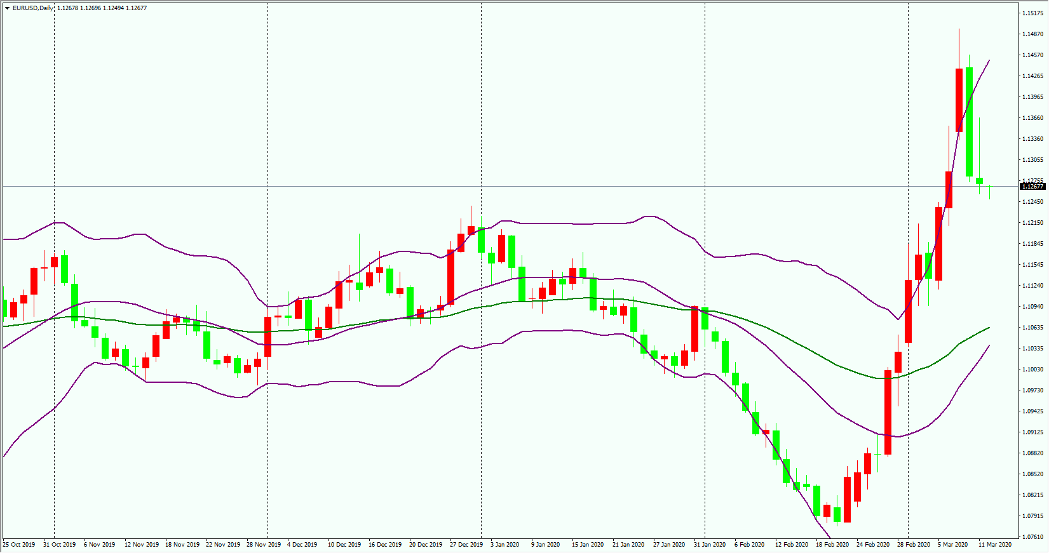Image resolution: width=1049 pixels, height=553 pixels.
Task: Click the 24 Feb 2020 date label
Action: click(x=873, y=544)
